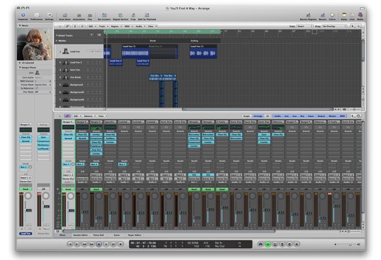Click the Bounce Regions icon
Image resolution: width=381 pixels, height=260 pixels.
(x=309, y=16)
